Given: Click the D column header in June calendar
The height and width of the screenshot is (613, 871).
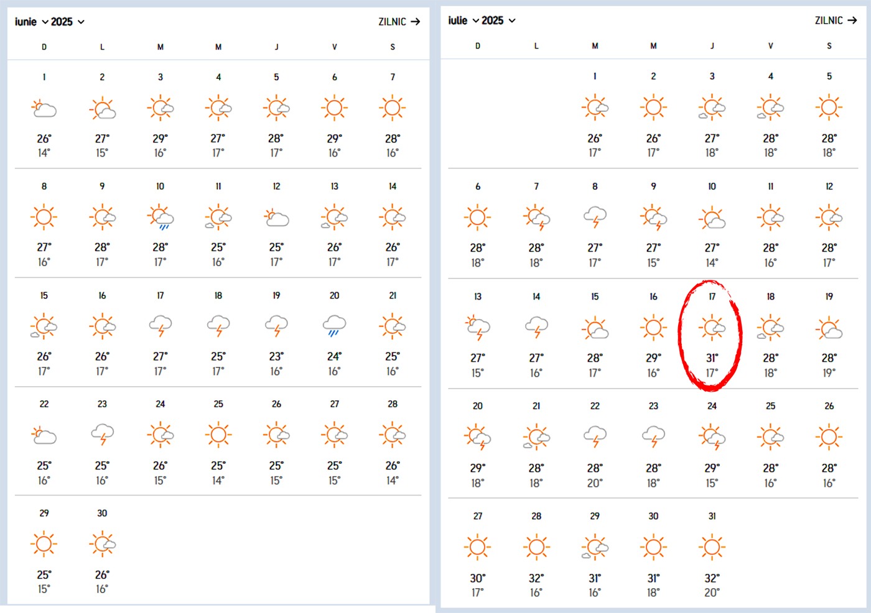Looking at the screenshot, I should (44, 46).
